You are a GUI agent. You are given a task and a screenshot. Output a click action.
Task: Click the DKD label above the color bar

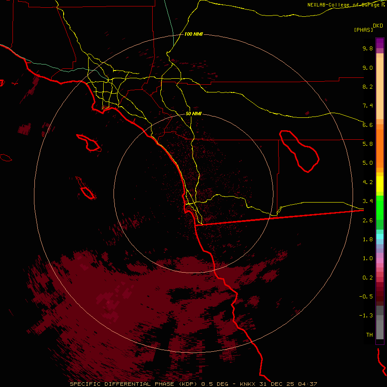[x=378, y=26]
